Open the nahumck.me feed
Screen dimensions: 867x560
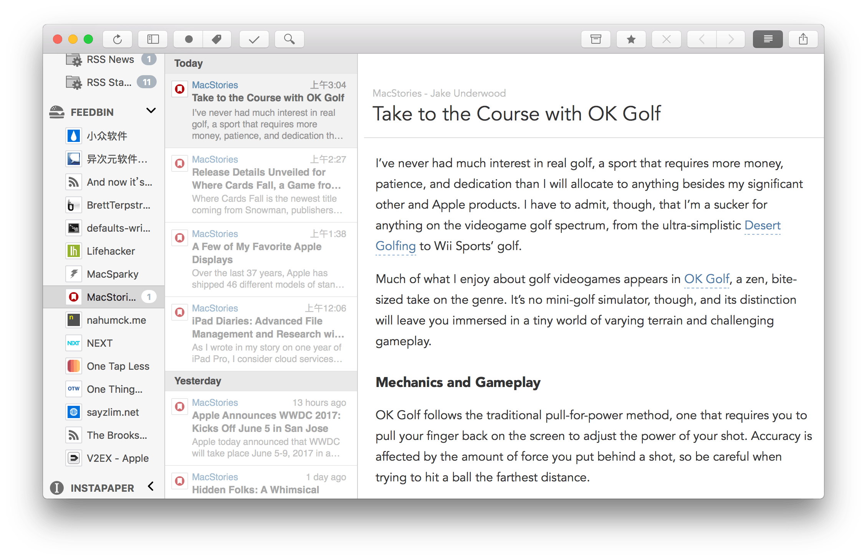[104, 320]
